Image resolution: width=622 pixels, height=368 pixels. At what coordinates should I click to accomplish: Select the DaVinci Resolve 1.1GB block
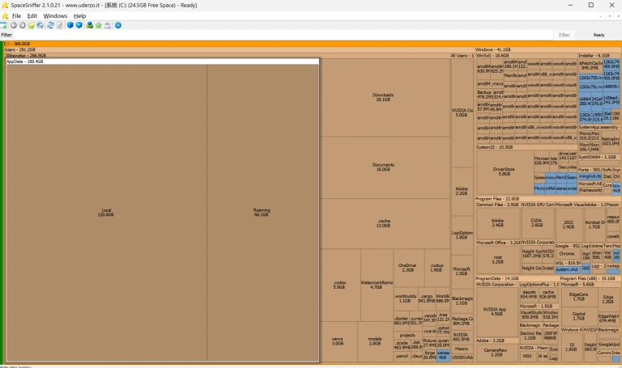[x=530, y=336]
